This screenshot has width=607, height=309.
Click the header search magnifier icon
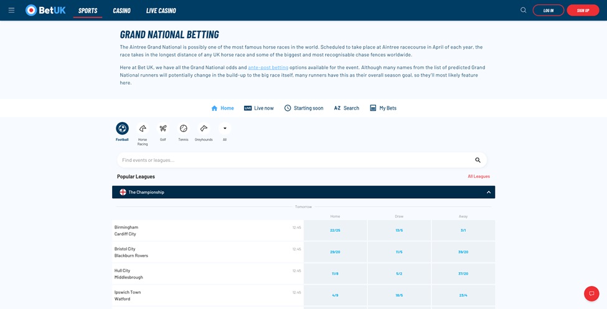click(x=523, y=10)
